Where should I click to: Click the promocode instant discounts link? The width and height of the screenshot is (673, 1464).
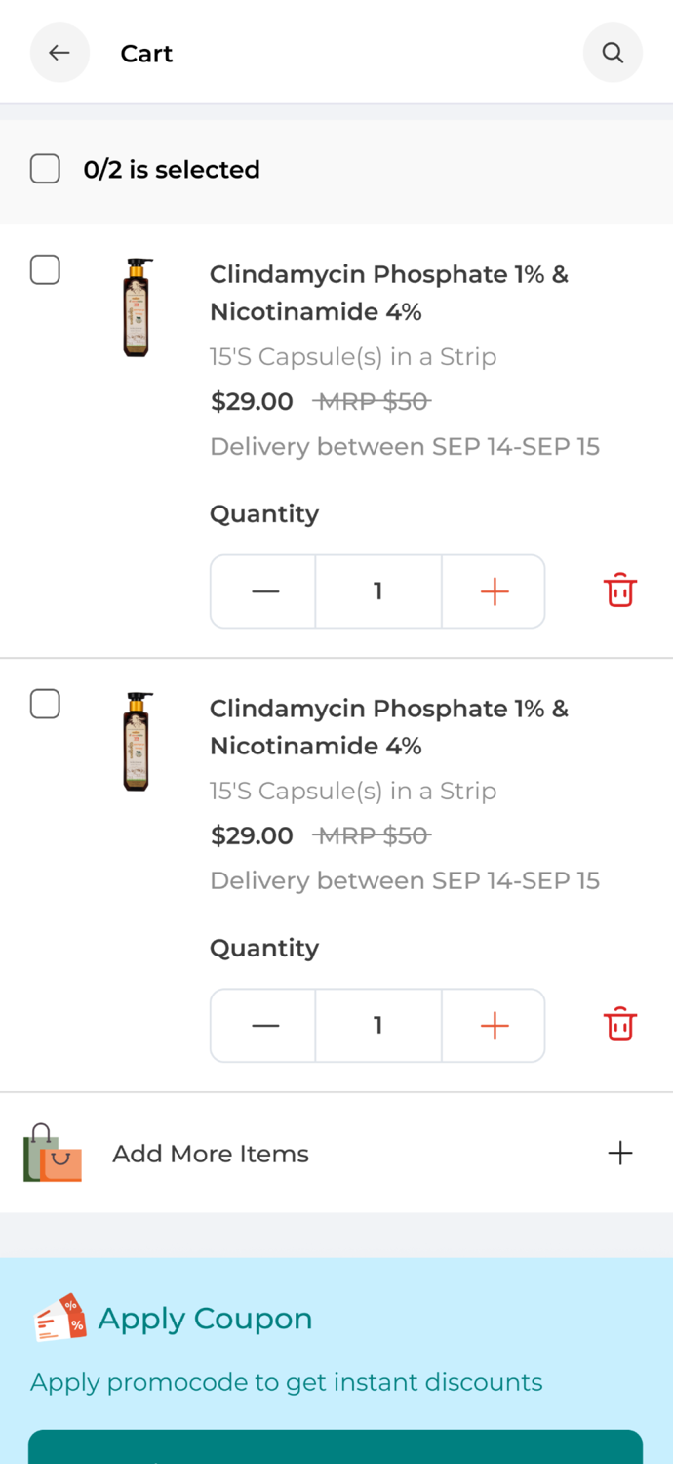[286, 1382]
